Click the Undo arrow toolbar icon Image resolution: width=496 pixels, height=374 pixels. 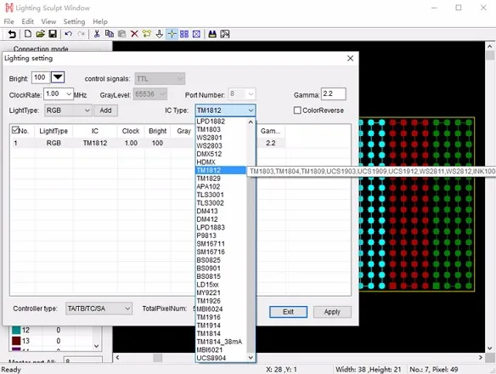pyautogui.click(x=68, y=34)
